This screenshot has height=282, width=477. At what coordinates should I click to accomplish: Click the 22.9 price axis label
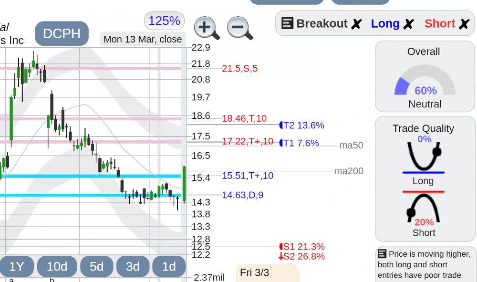[201, 47]
